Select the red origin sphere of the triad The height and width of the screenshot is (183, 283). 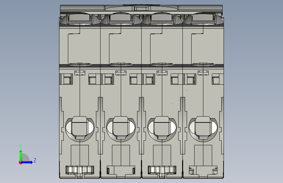point(20,162)
